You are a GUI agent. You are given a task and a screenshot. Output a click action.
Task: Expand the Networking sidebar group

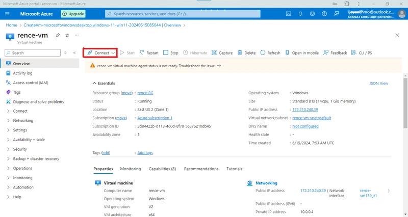click(x=23, y=121)
